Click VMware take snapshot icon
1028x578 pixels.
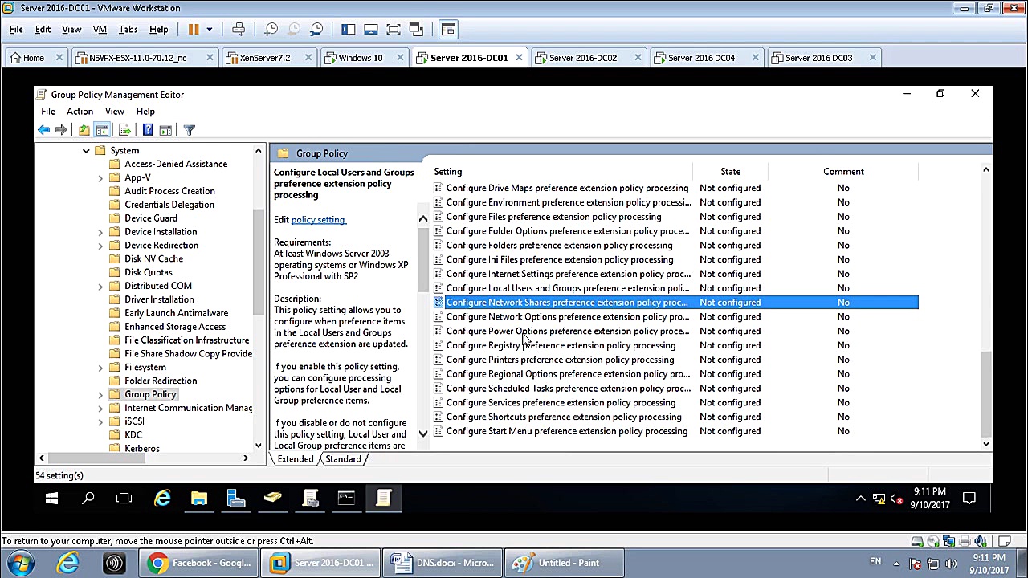coord(271,30)
